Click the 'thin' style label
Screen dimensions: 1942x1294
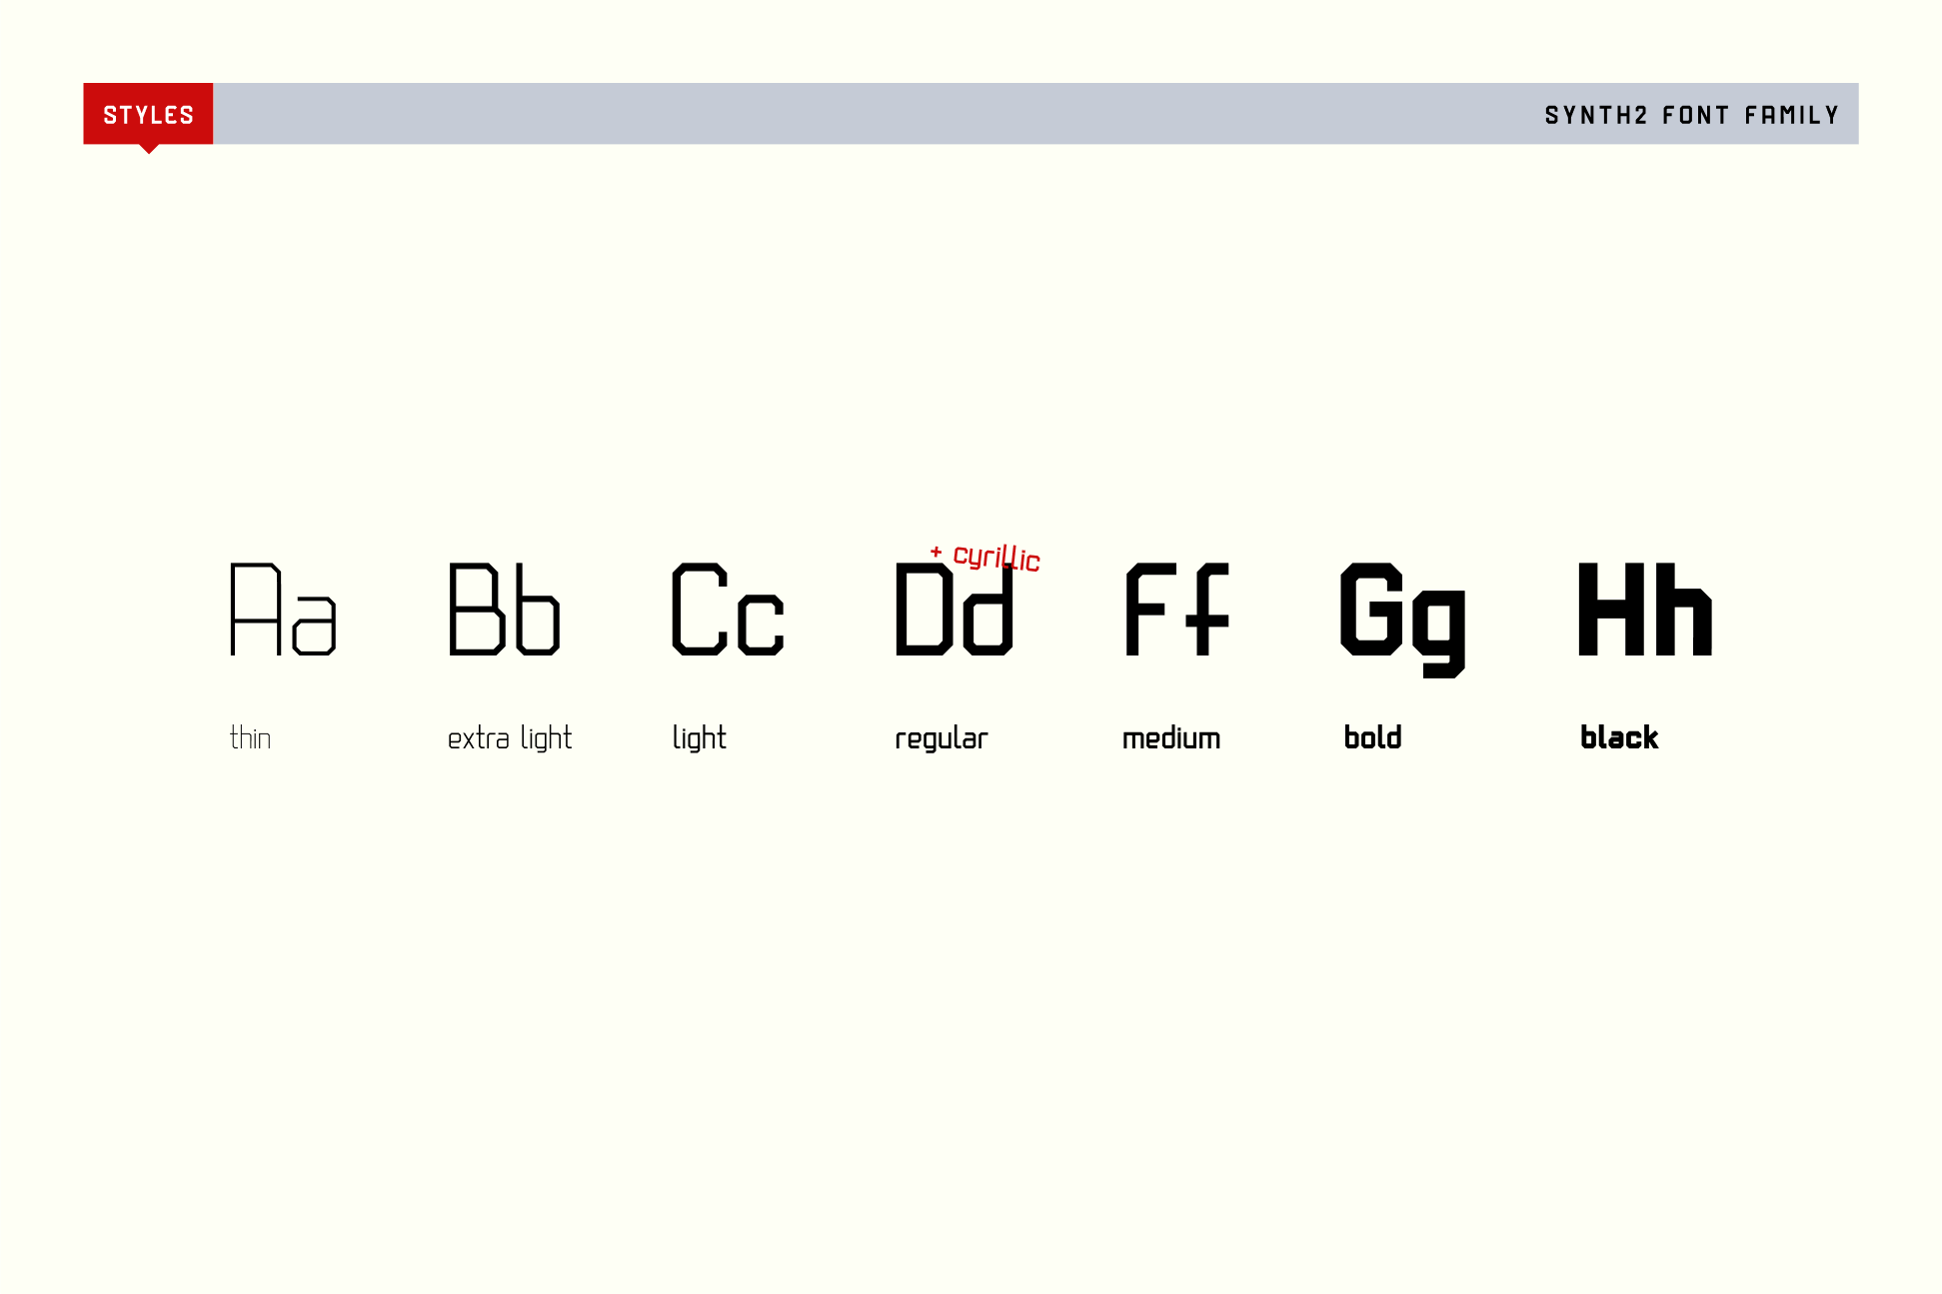tap(250, 738)
